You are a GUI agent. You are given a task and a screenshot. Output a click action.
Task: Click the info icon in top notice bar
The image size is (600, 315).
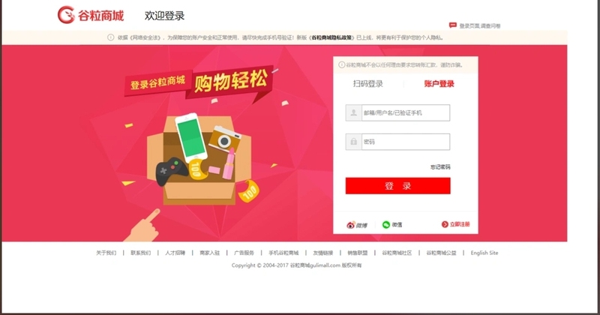coord(110,37)
